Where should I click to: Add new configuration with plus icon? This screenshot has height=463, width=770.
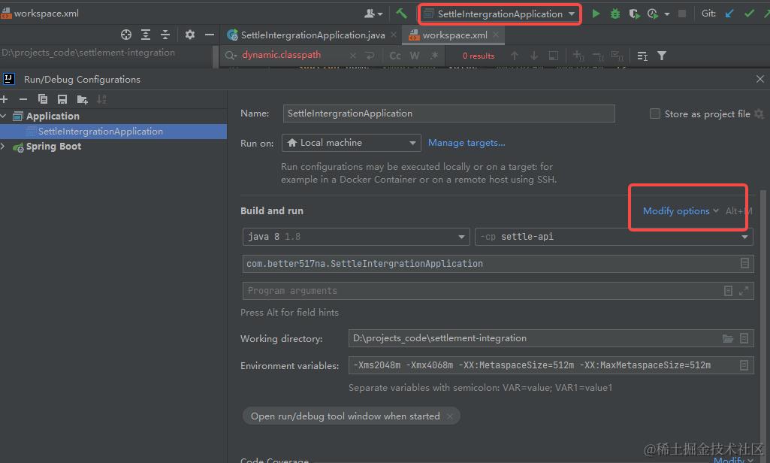click(4, 99)
